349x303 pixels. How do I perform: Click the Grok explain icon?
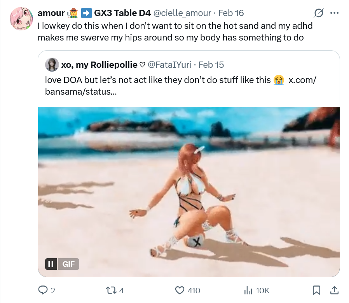(319, 13)
